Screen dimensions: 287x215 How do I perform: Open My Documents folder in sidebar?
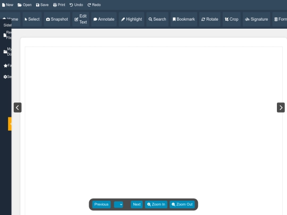[7, 51]
